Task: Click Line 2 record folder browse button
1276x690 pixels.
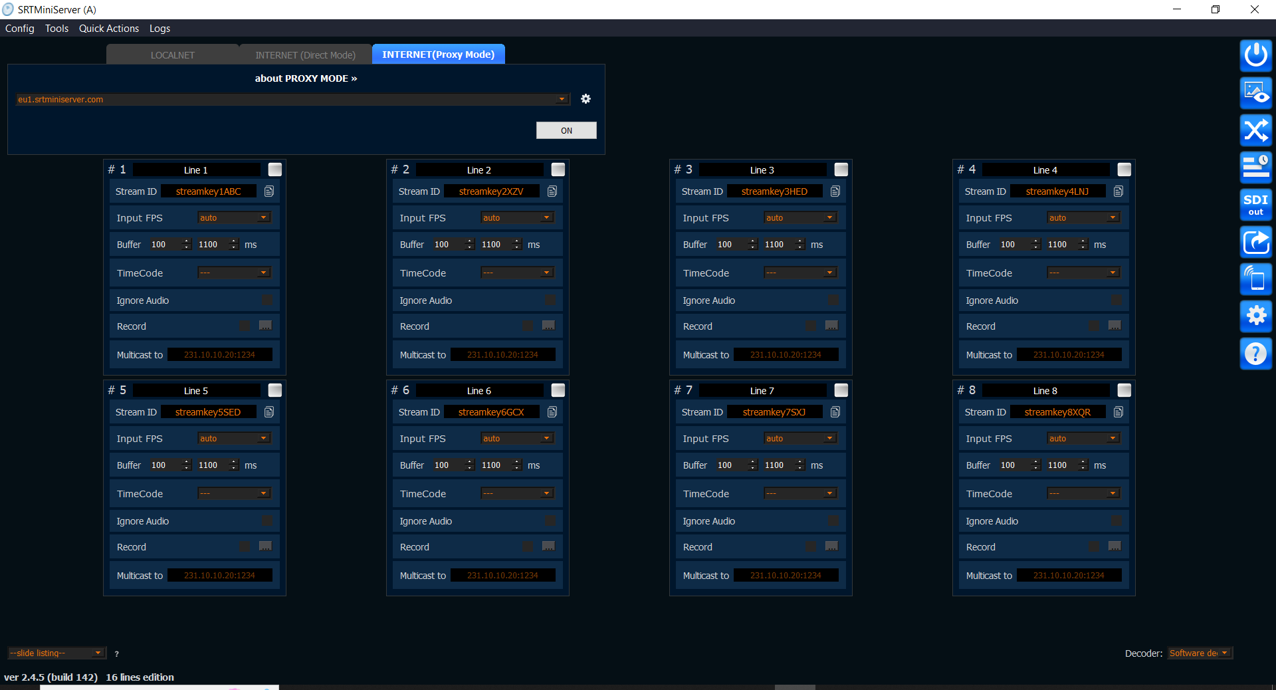Action: [x=548, y=325]
